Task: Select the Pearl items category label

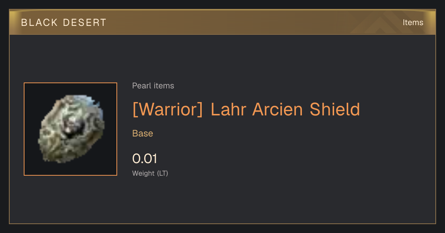Action: tap(153, 86)
